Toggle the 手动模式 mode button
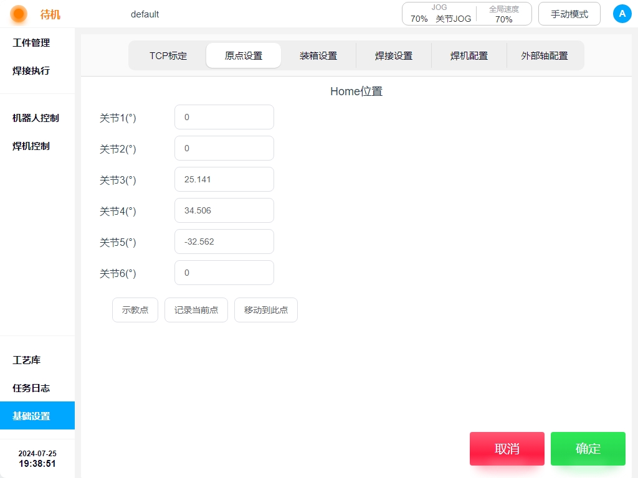Image resolution: width=638 pixels, height=478 pixels. click(569, 14)
